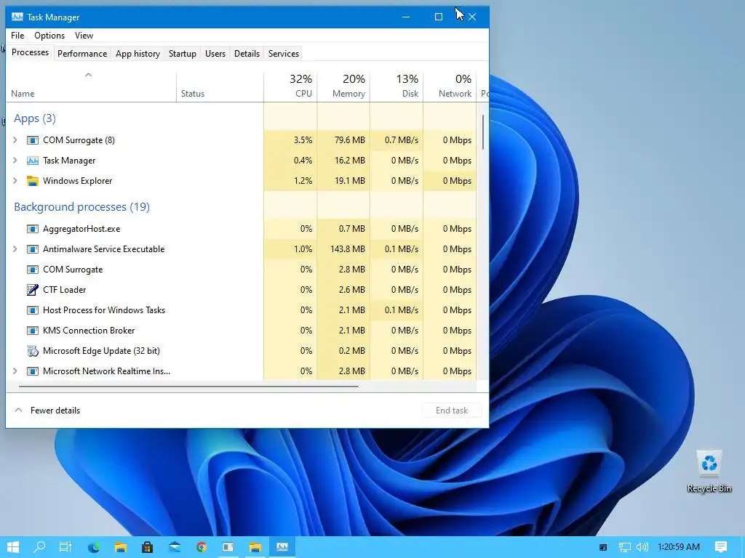Open taskbar Search

pyautogui.click(x=39, y=547)
